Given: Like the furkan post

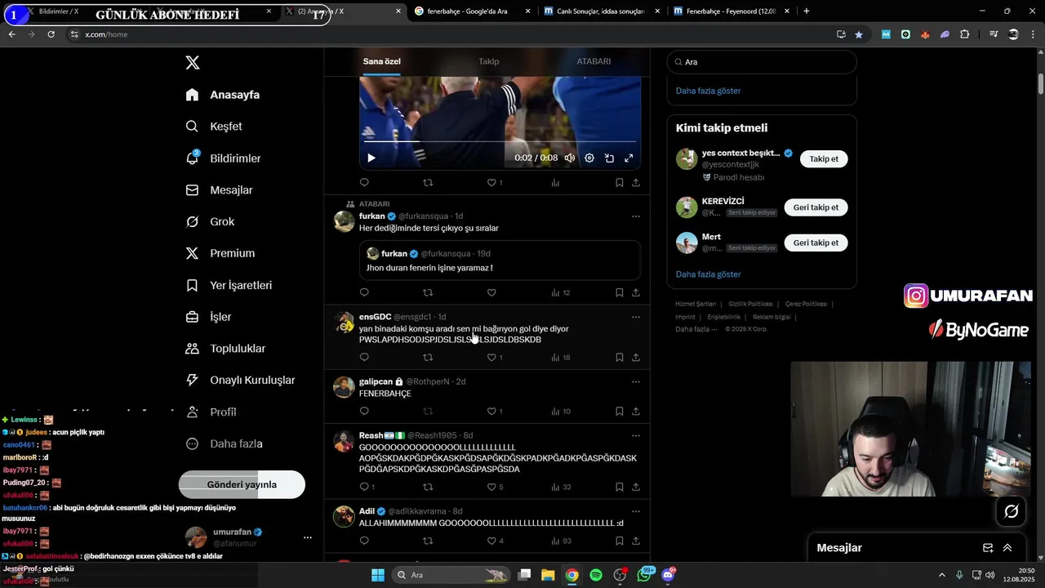Looking at the screenshot, I should pyautogui.click(x=491, y=292).
